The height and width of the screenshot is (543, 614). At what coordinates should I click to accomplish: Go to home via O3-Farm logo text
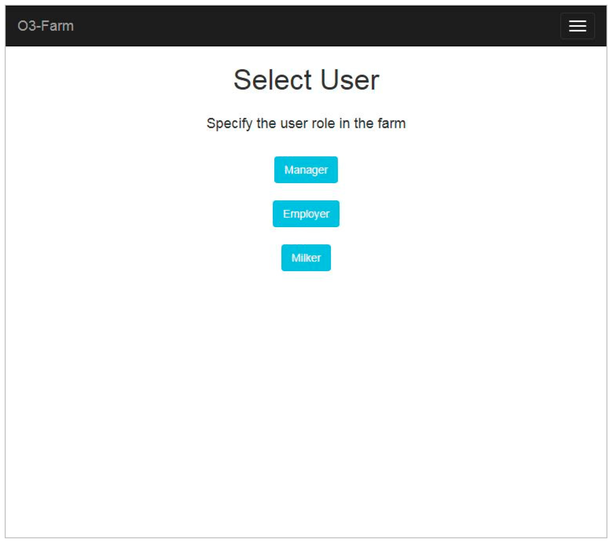pos(46,26)
